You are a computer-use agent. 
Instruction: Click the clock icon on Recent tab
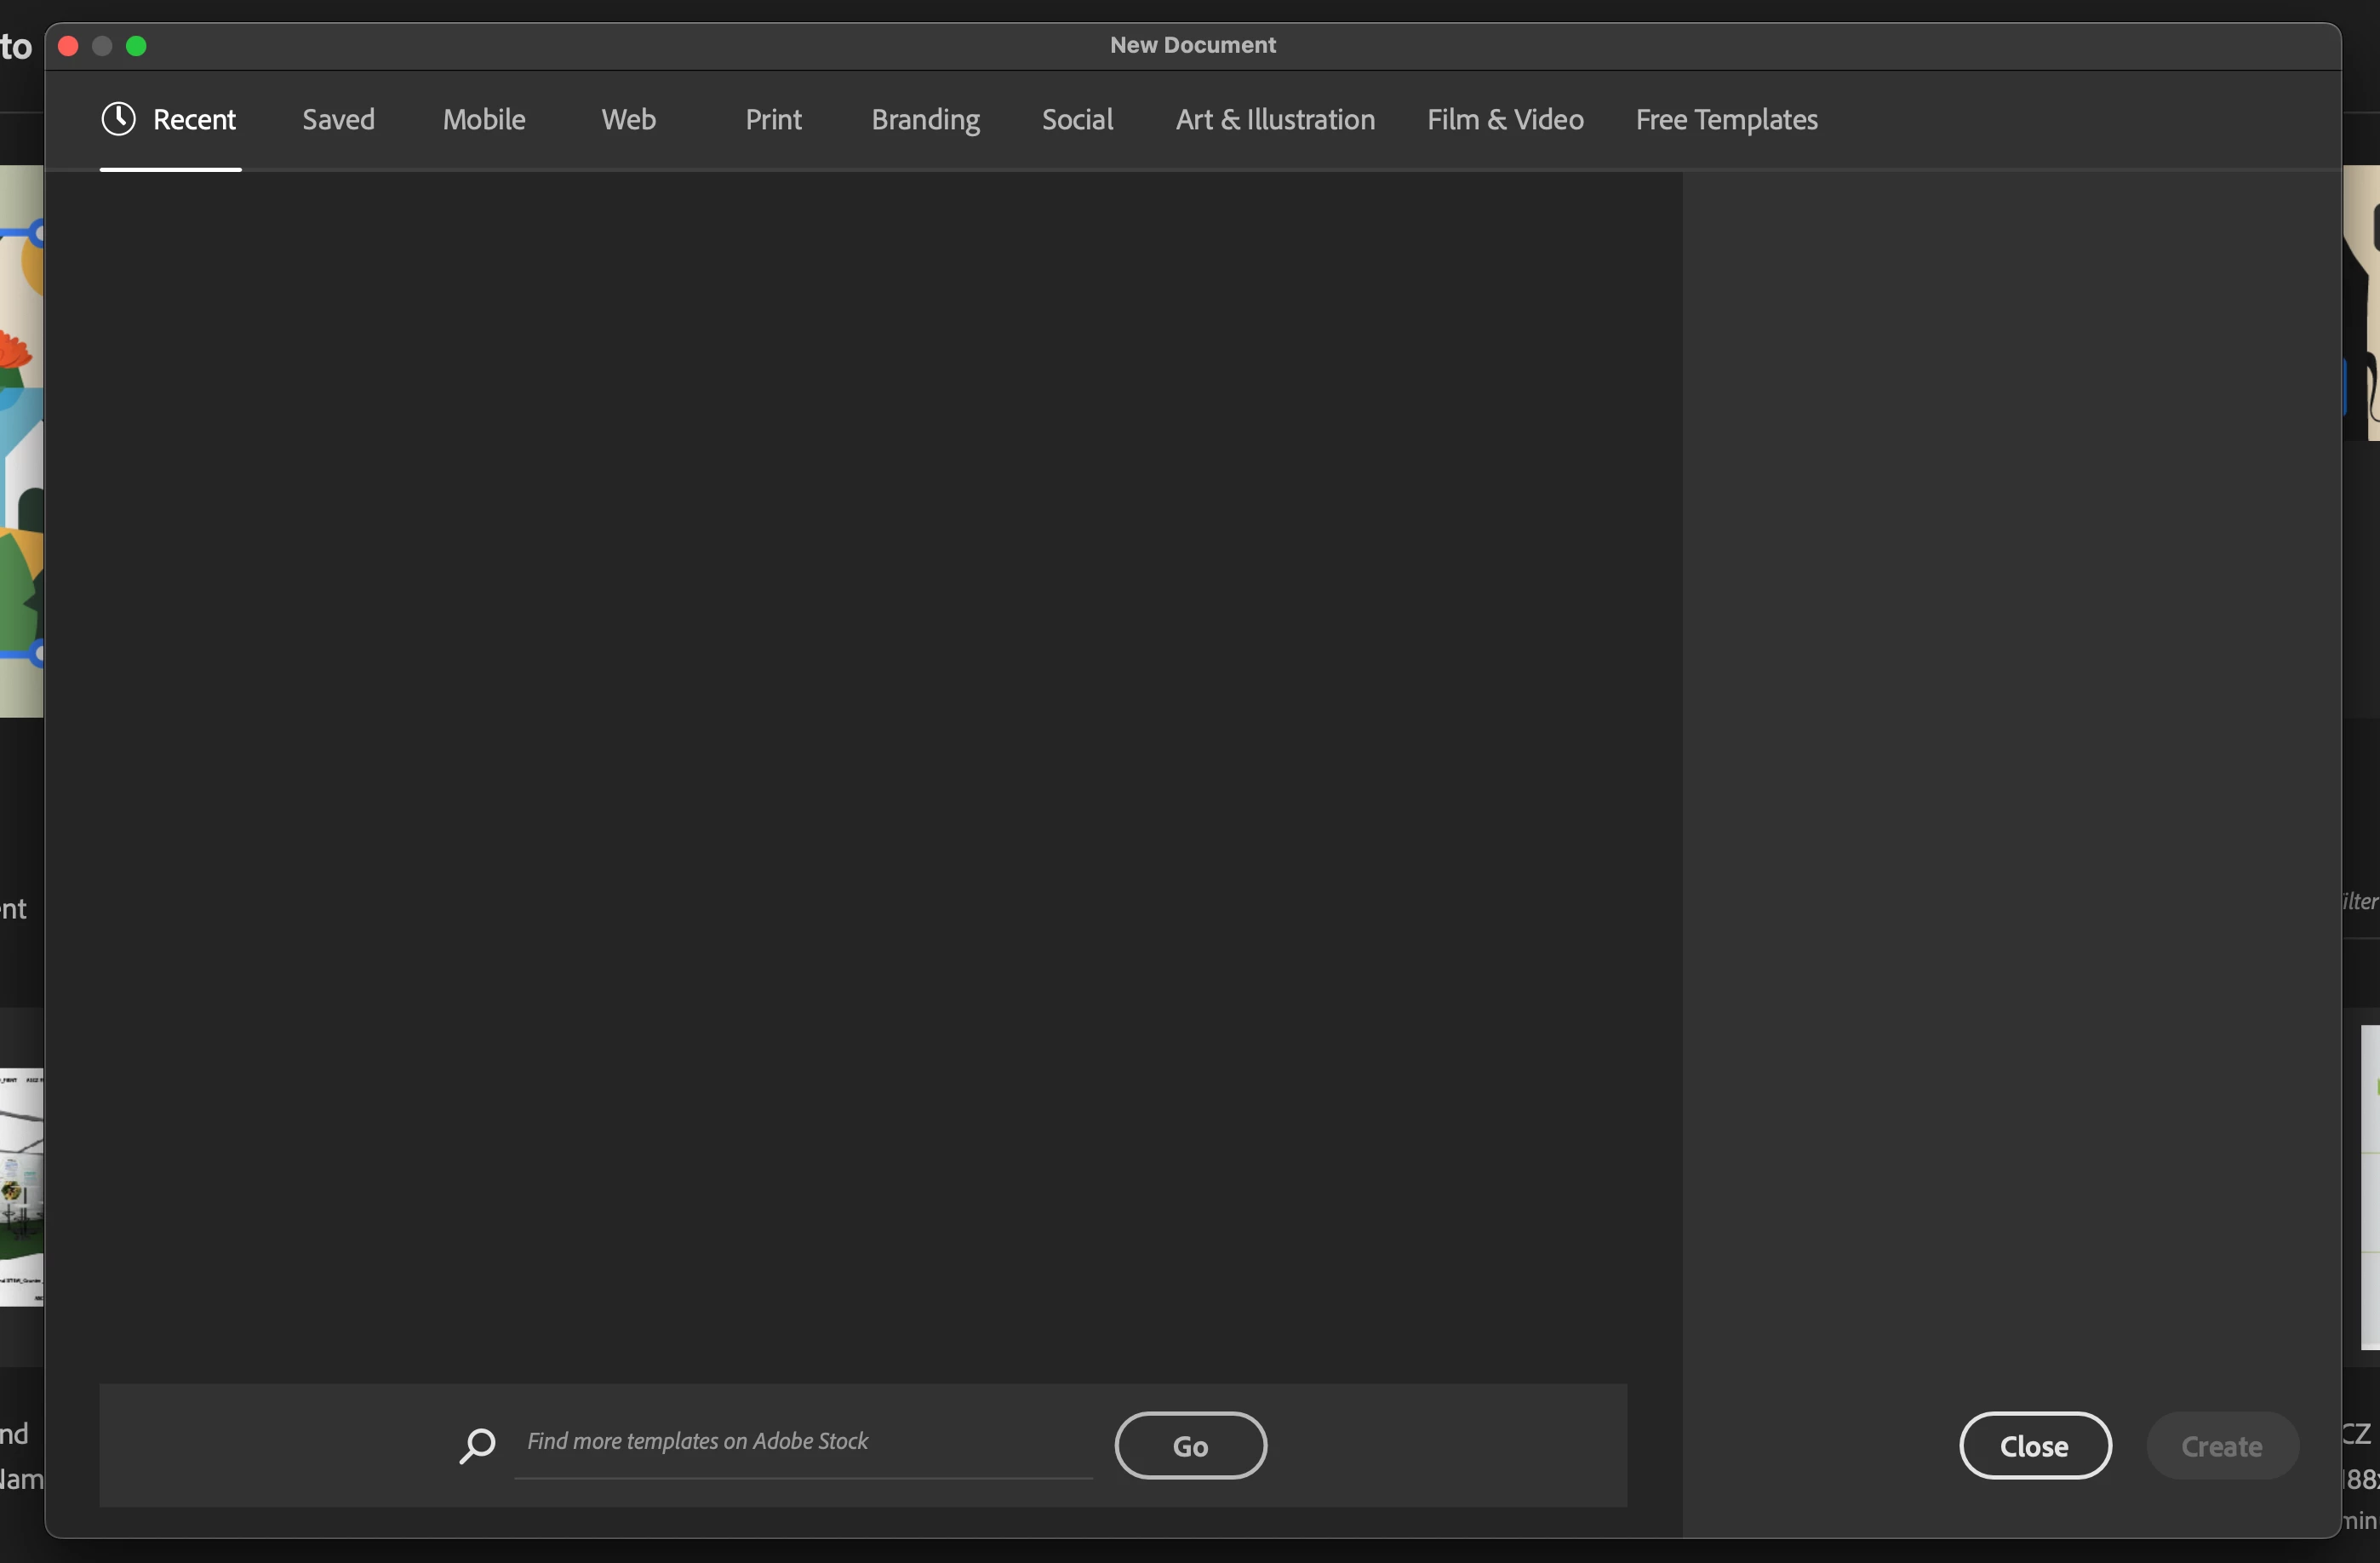pos(118,119)
